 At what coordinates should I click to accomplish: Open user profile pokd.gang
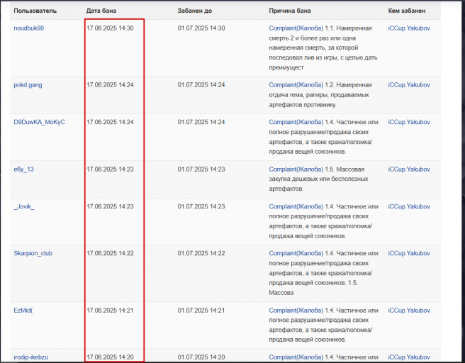[28, 85]
